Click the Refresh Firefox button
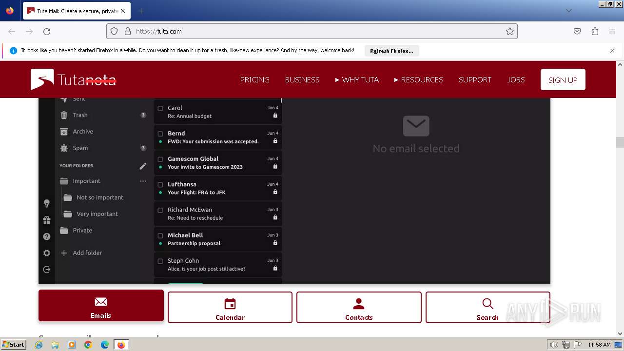The height and width of the screenshot is (351, 624). pos(391,51)
